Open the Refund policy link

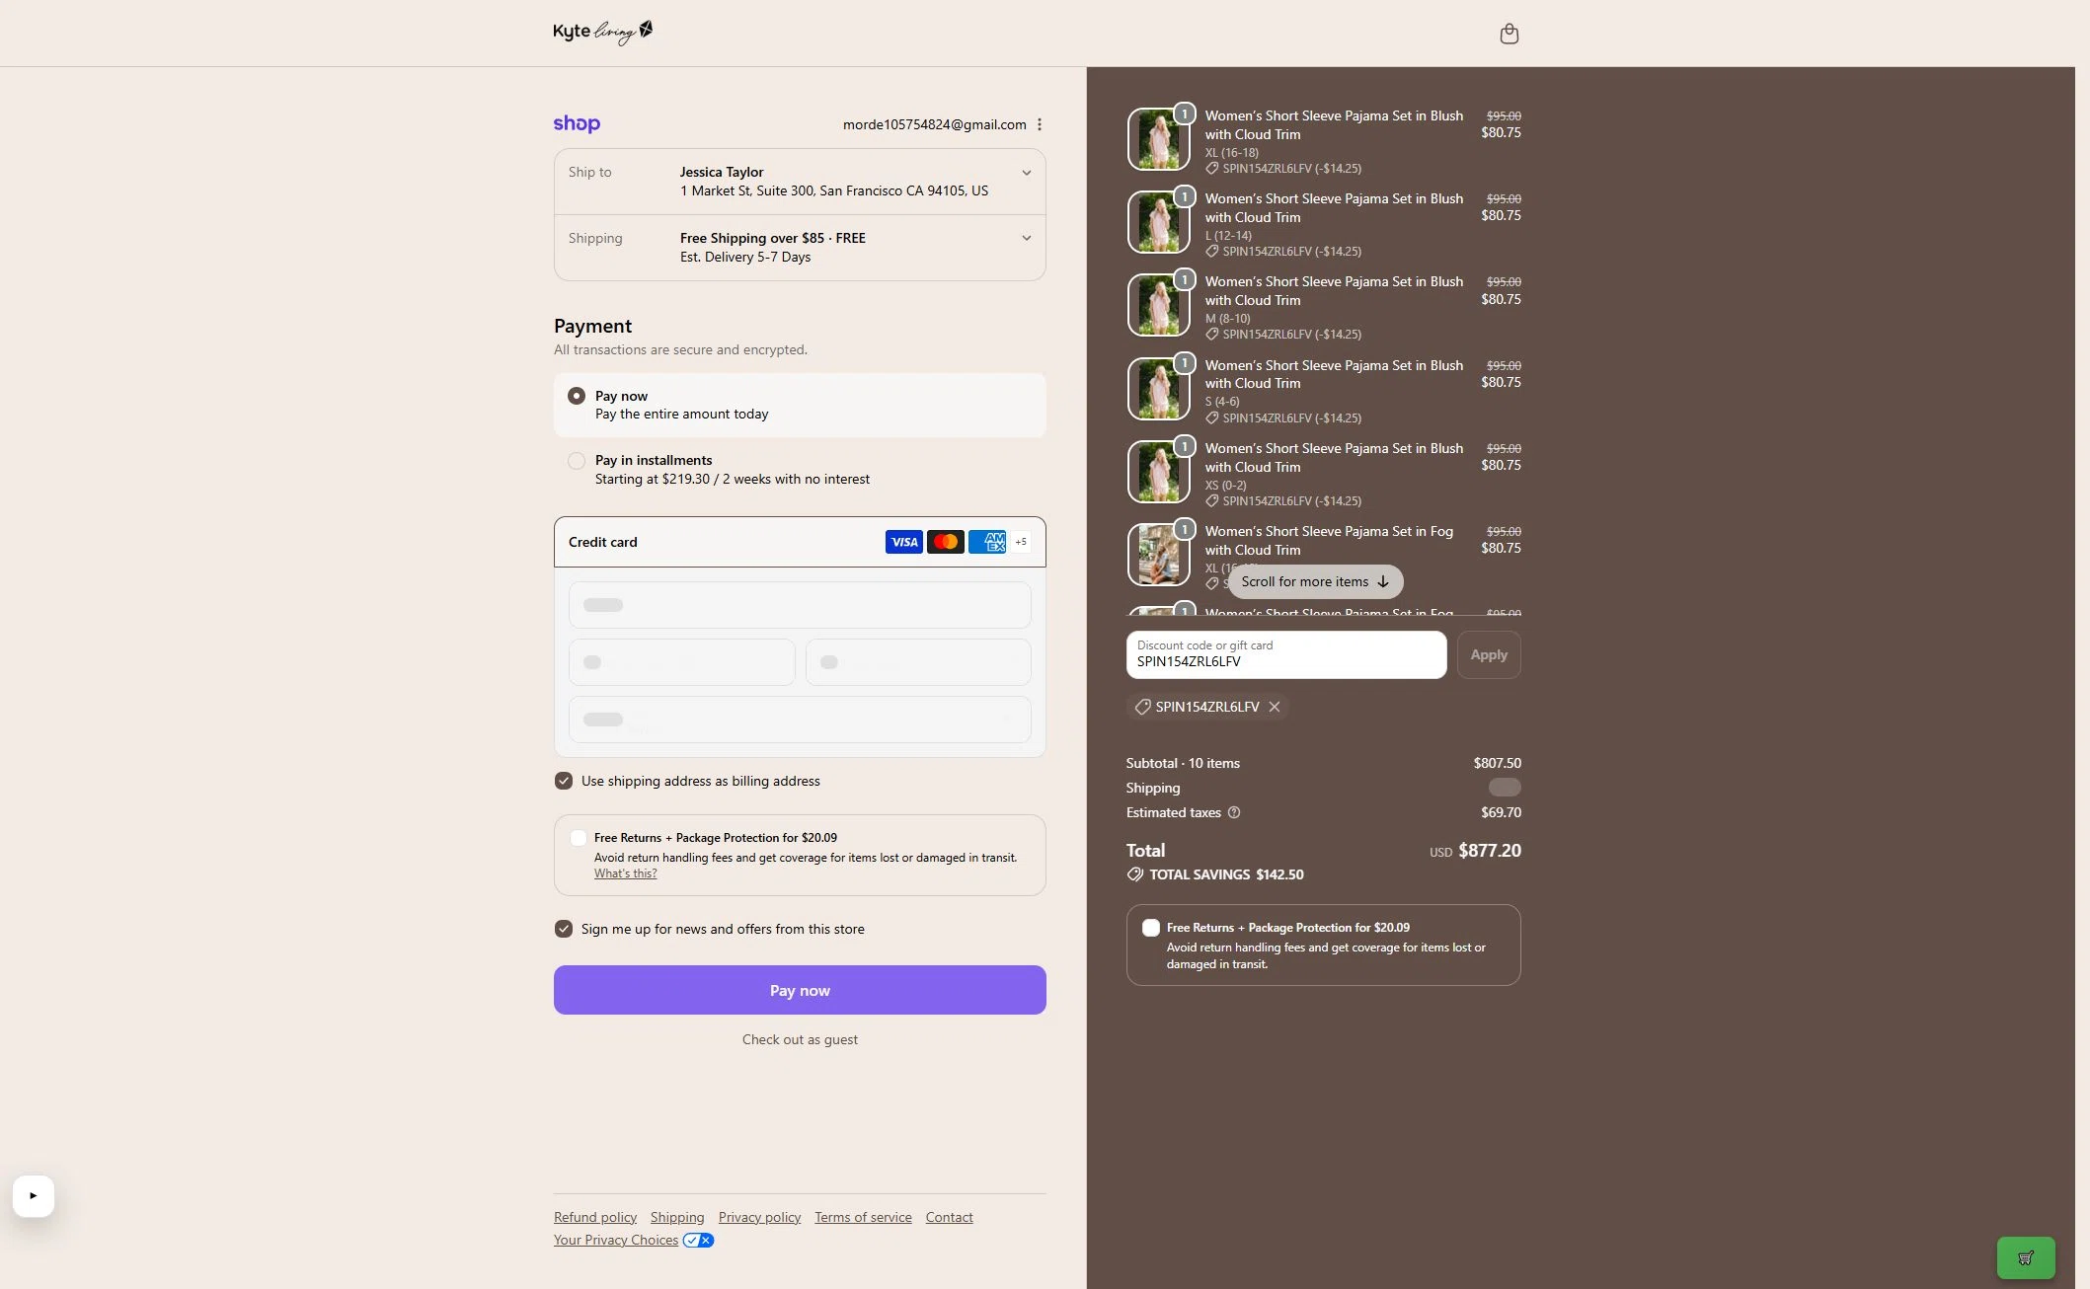pyautogui.click(x=595, y=1217)
